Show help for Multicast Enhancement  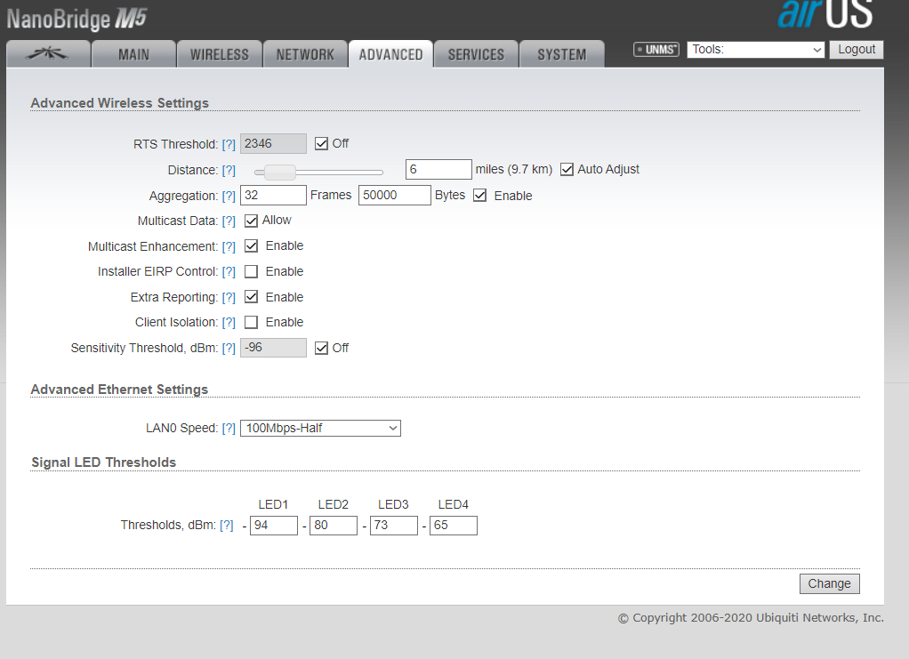tap(229, 246)
